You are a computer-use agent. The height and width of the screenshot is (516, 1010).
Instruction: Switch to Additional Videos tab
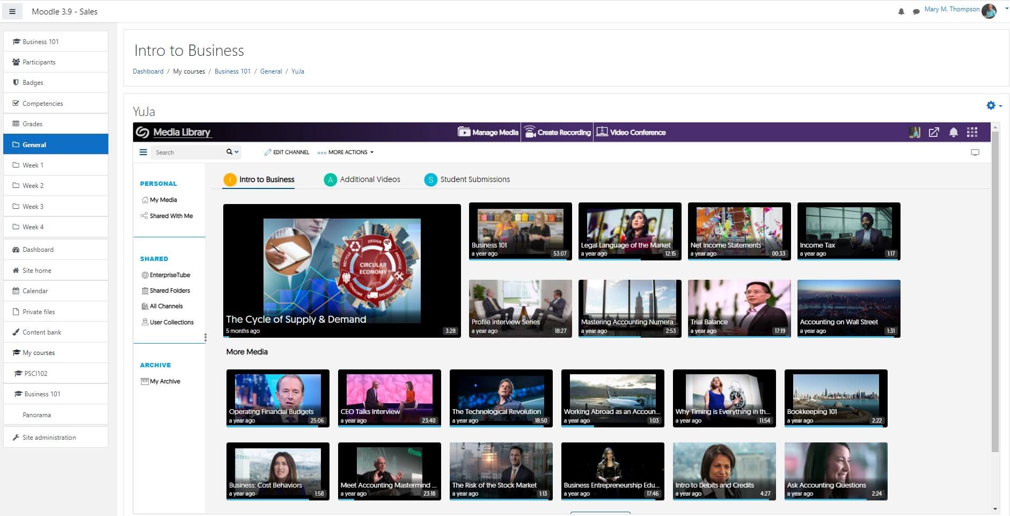coord(362,179)
